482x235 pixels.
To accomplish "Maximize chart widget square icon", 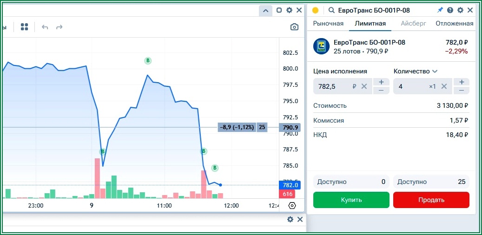I will point(279,10).
